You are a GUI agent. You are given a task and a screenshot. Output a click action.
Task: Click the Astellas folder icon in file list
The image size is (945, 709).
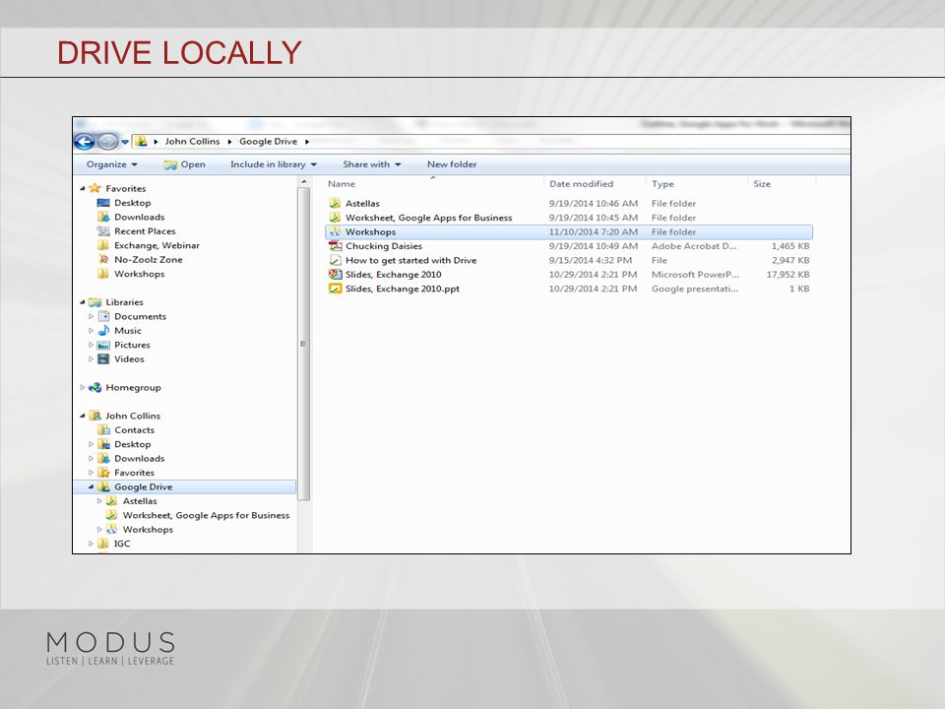coord(335,203)
